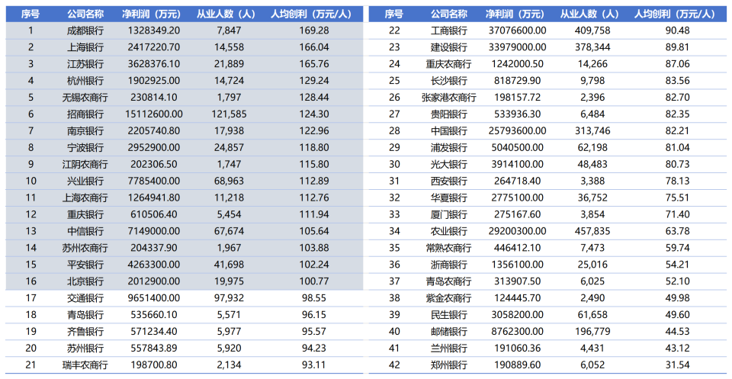Click the 光大银行 cell

pyautogui.click(x=448, y=164)
